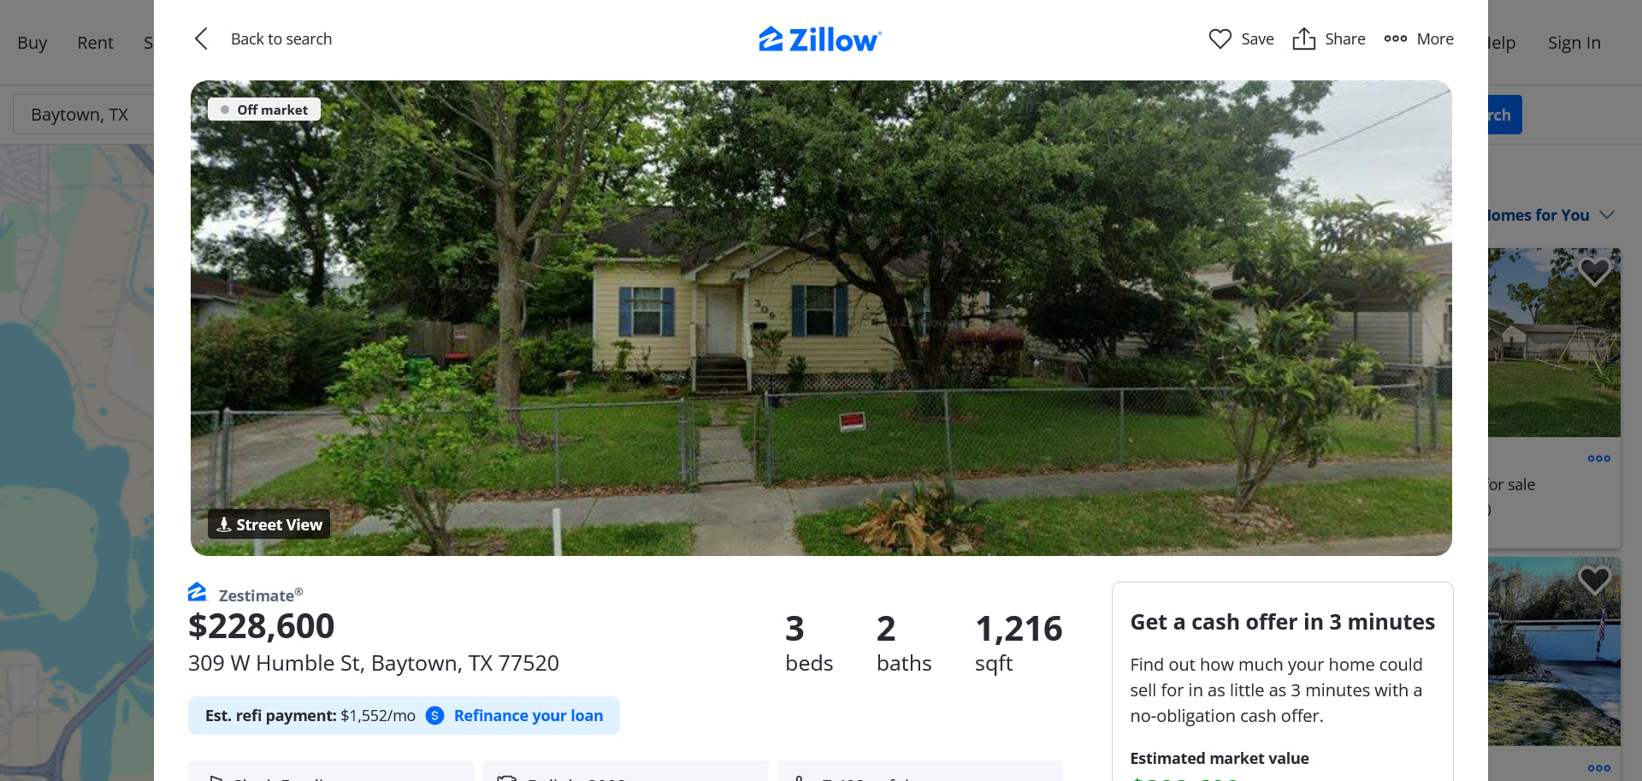Viewport: 1642px width, 781px height.
Task: Click the Baytown, TX search field
Action: click(83, 115)
